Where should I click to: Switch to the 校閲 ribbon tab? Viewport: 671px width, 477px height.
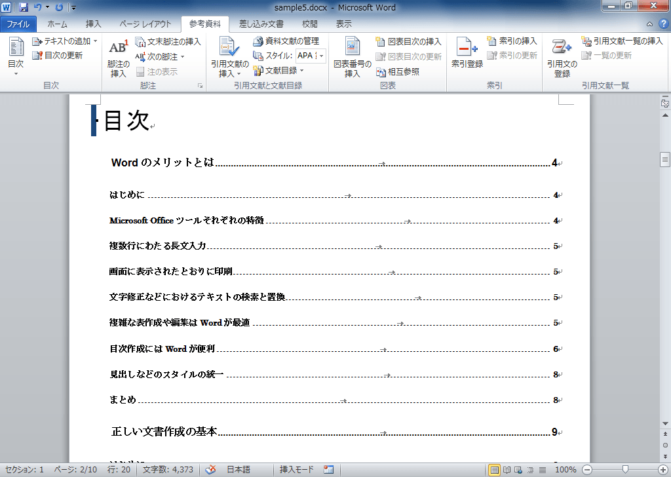point(309,23)
